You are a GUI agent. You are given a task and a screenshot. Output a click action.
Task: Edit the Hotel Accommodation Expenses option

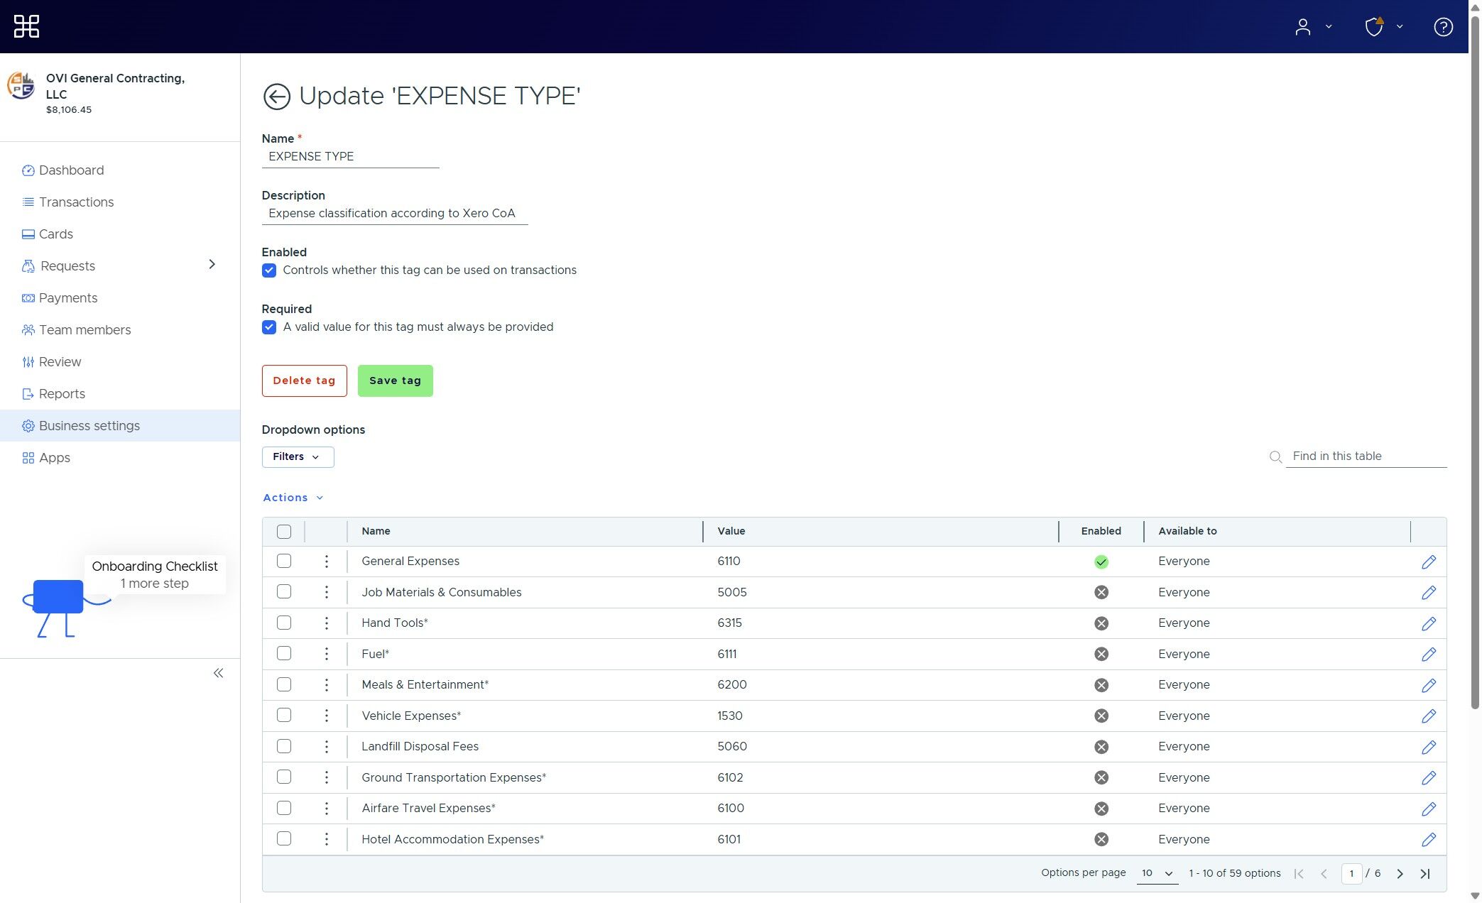click(1429, 839)
